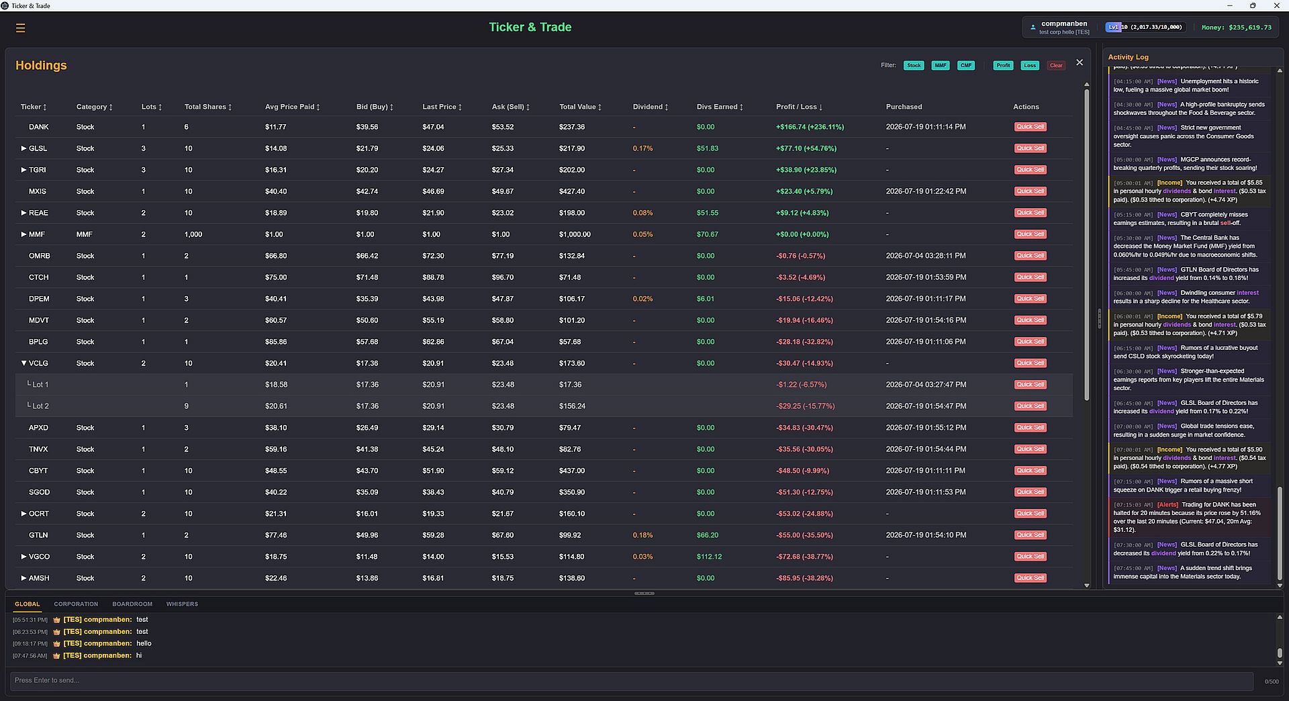Expand the GLSL holding lots

[x=23, y=148]
